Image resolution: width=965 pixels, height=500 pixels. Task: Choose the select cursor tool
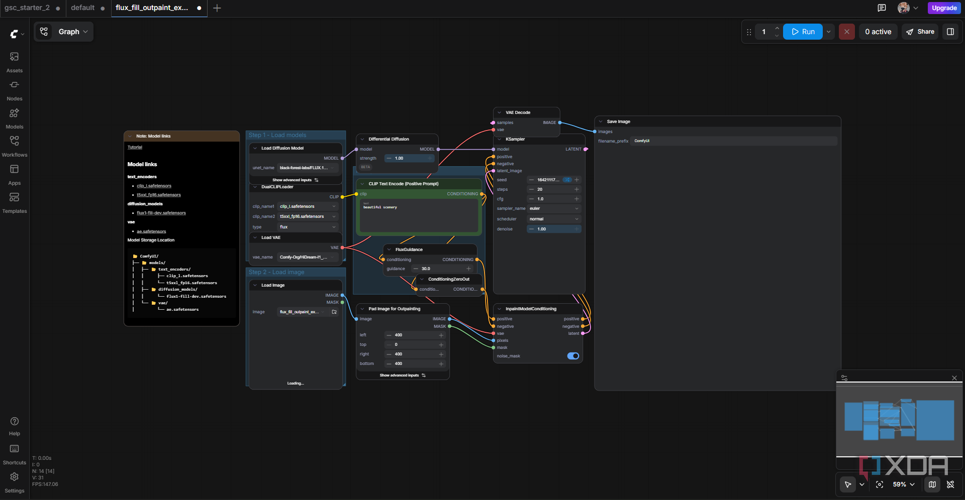[x=848, y=484]
